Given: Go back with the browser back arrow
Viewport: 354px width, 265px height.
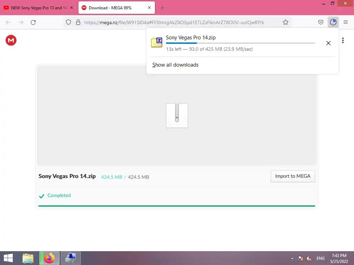Looking at the screenshot, I should point(8,22).
